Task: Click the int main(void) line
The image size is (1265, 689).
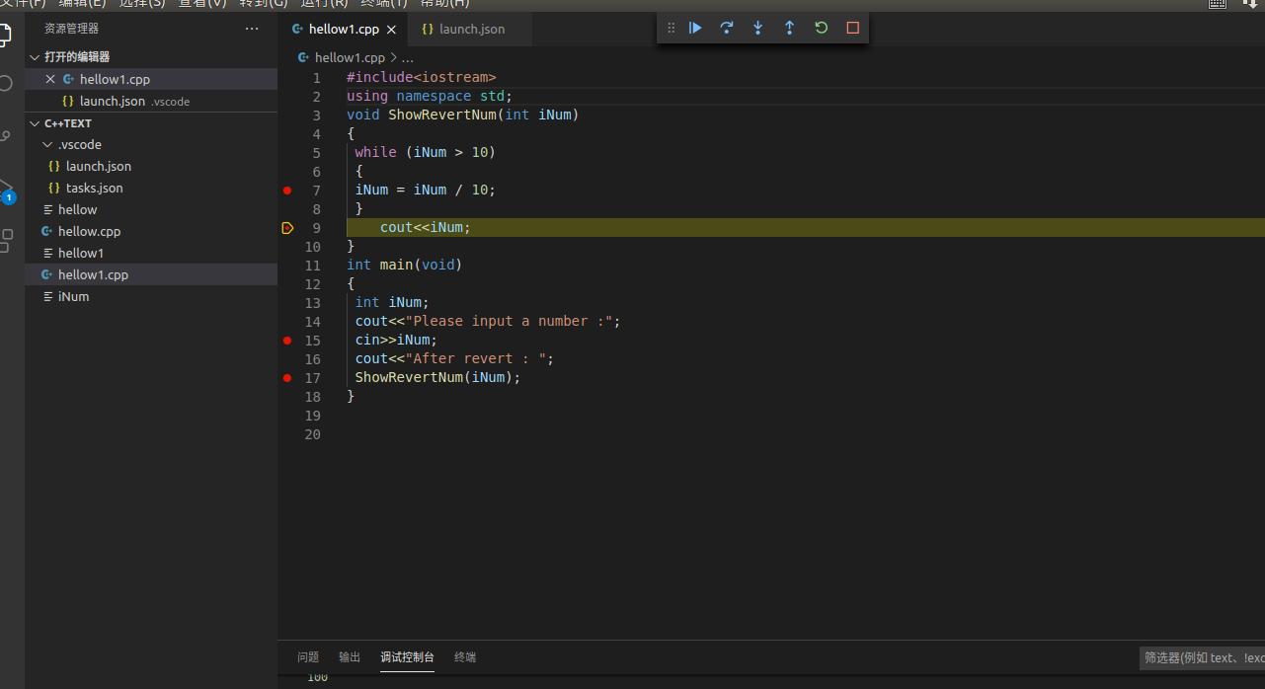Action: pyautogui.click(x=404, y=265)
